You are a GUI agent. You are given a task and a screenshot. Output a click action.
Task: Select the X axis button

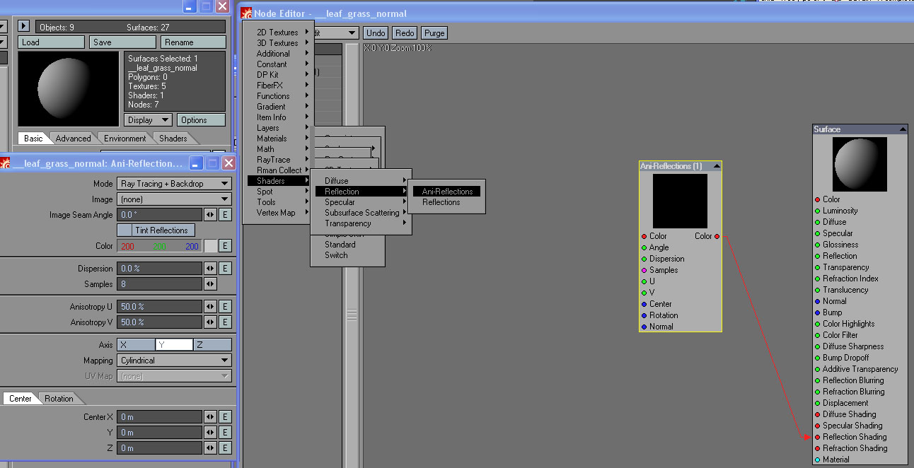click(136, 345)
